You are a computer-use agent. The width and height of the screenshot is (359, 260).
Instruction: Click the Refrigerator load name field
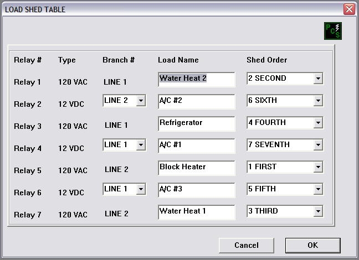[197, 124]
